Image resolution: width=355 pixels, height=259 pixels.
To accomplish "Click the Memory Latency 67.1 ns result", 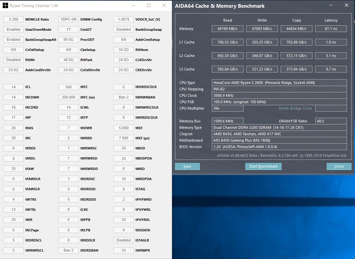I will pos(331,29).
